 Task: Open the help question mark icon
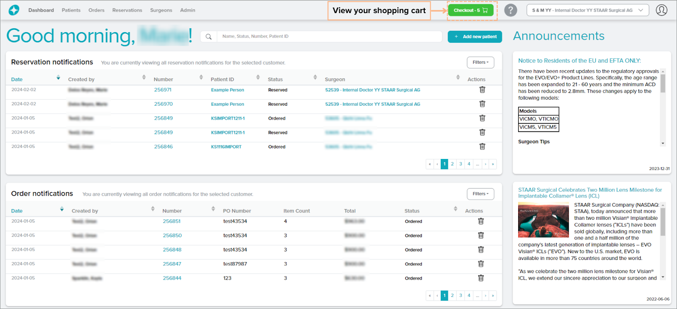point(510,10)
